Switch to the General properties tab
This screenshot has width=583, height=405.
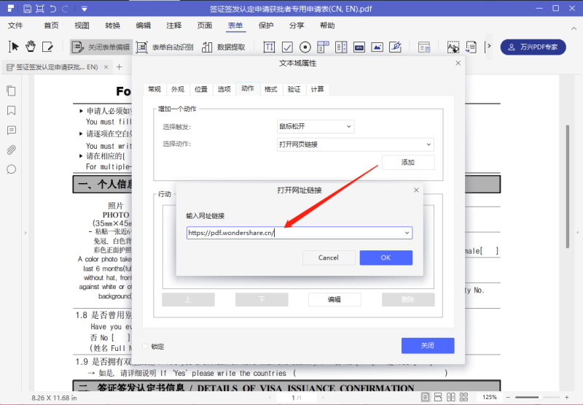[154, 89]
